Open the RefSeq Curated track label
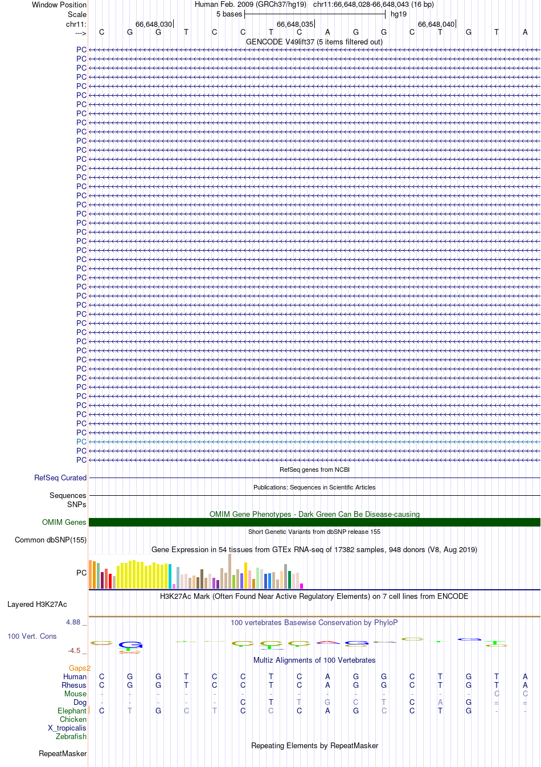 tap(60, 478)
